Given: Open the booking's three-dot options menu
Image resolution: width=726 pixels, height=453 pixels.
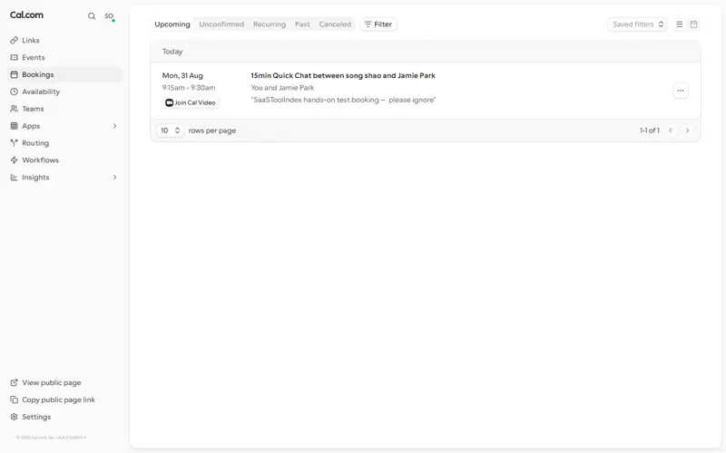Looking at the screenshot, I should coord(680,91).
